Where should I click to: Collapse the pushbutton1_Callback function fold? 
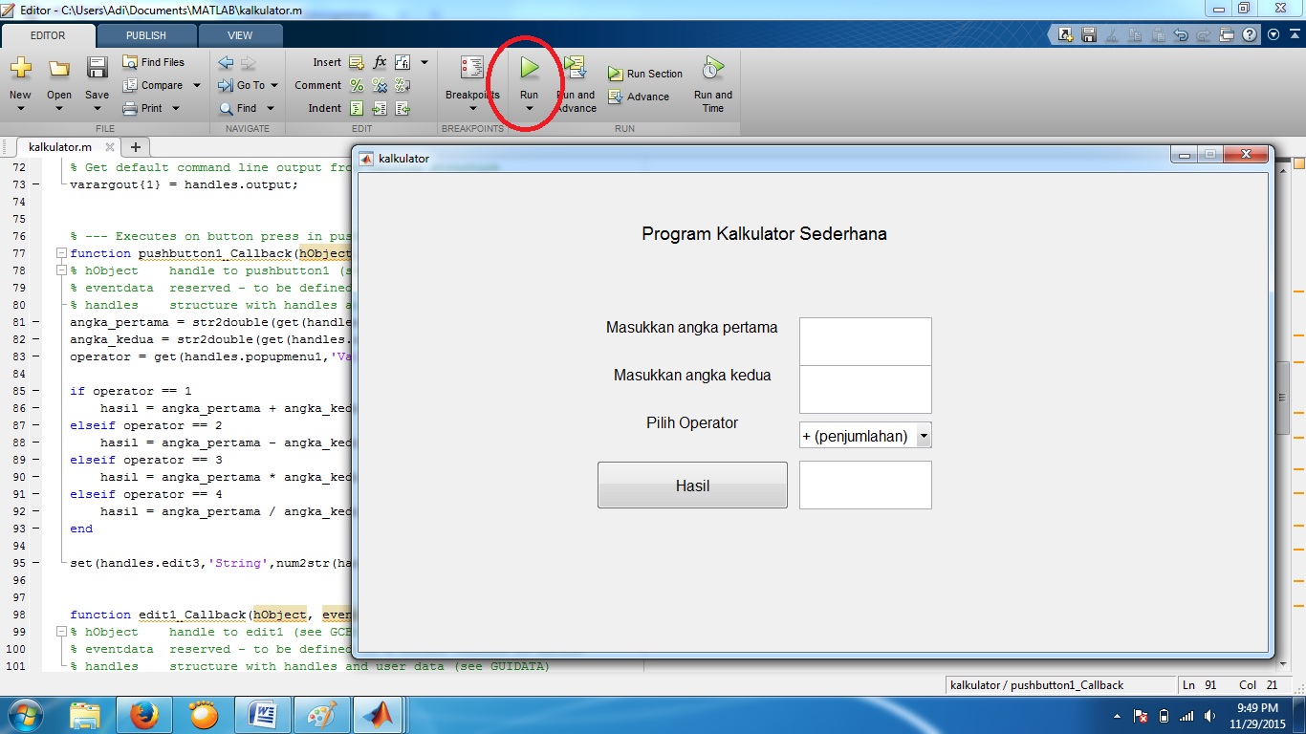tap(61, 253)
